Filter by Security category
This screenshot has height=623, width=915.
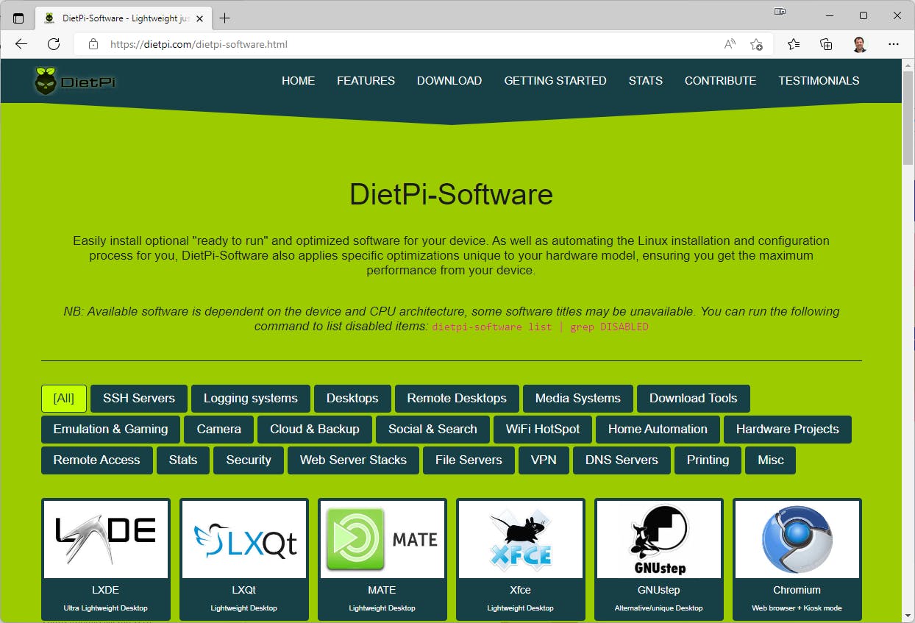click(x=249, y=460)
